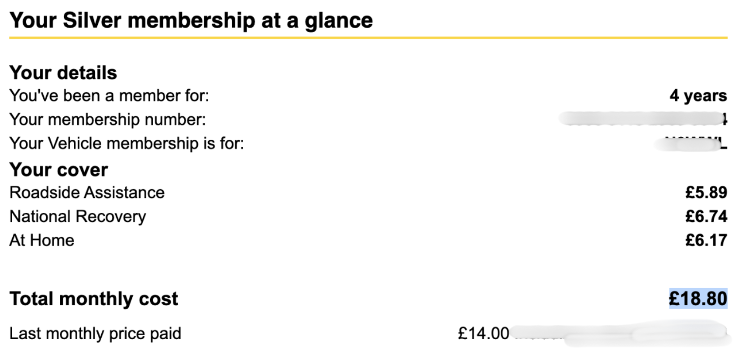Select the At Home cover item
Screen dimensions: 743x361
pyautogui.click(x=42, y=240)
